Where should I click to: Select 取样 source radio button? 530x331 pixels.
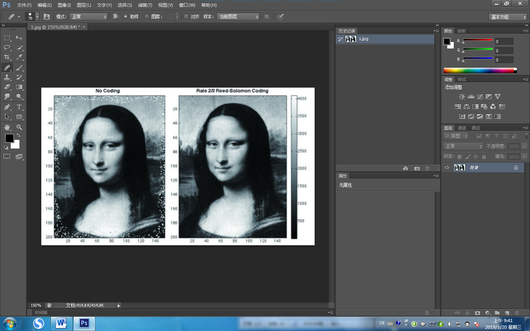126,17
